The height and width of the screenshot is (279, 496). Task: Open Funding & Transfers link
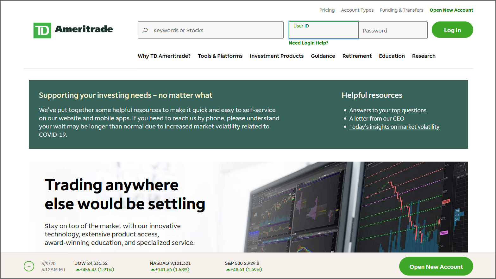tap(401, 10)
